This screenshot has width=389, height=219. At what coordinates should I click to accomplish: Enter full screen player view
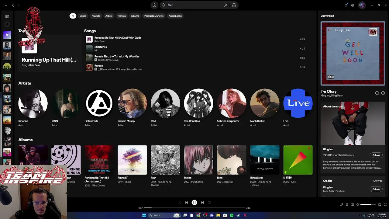point(385,205)
